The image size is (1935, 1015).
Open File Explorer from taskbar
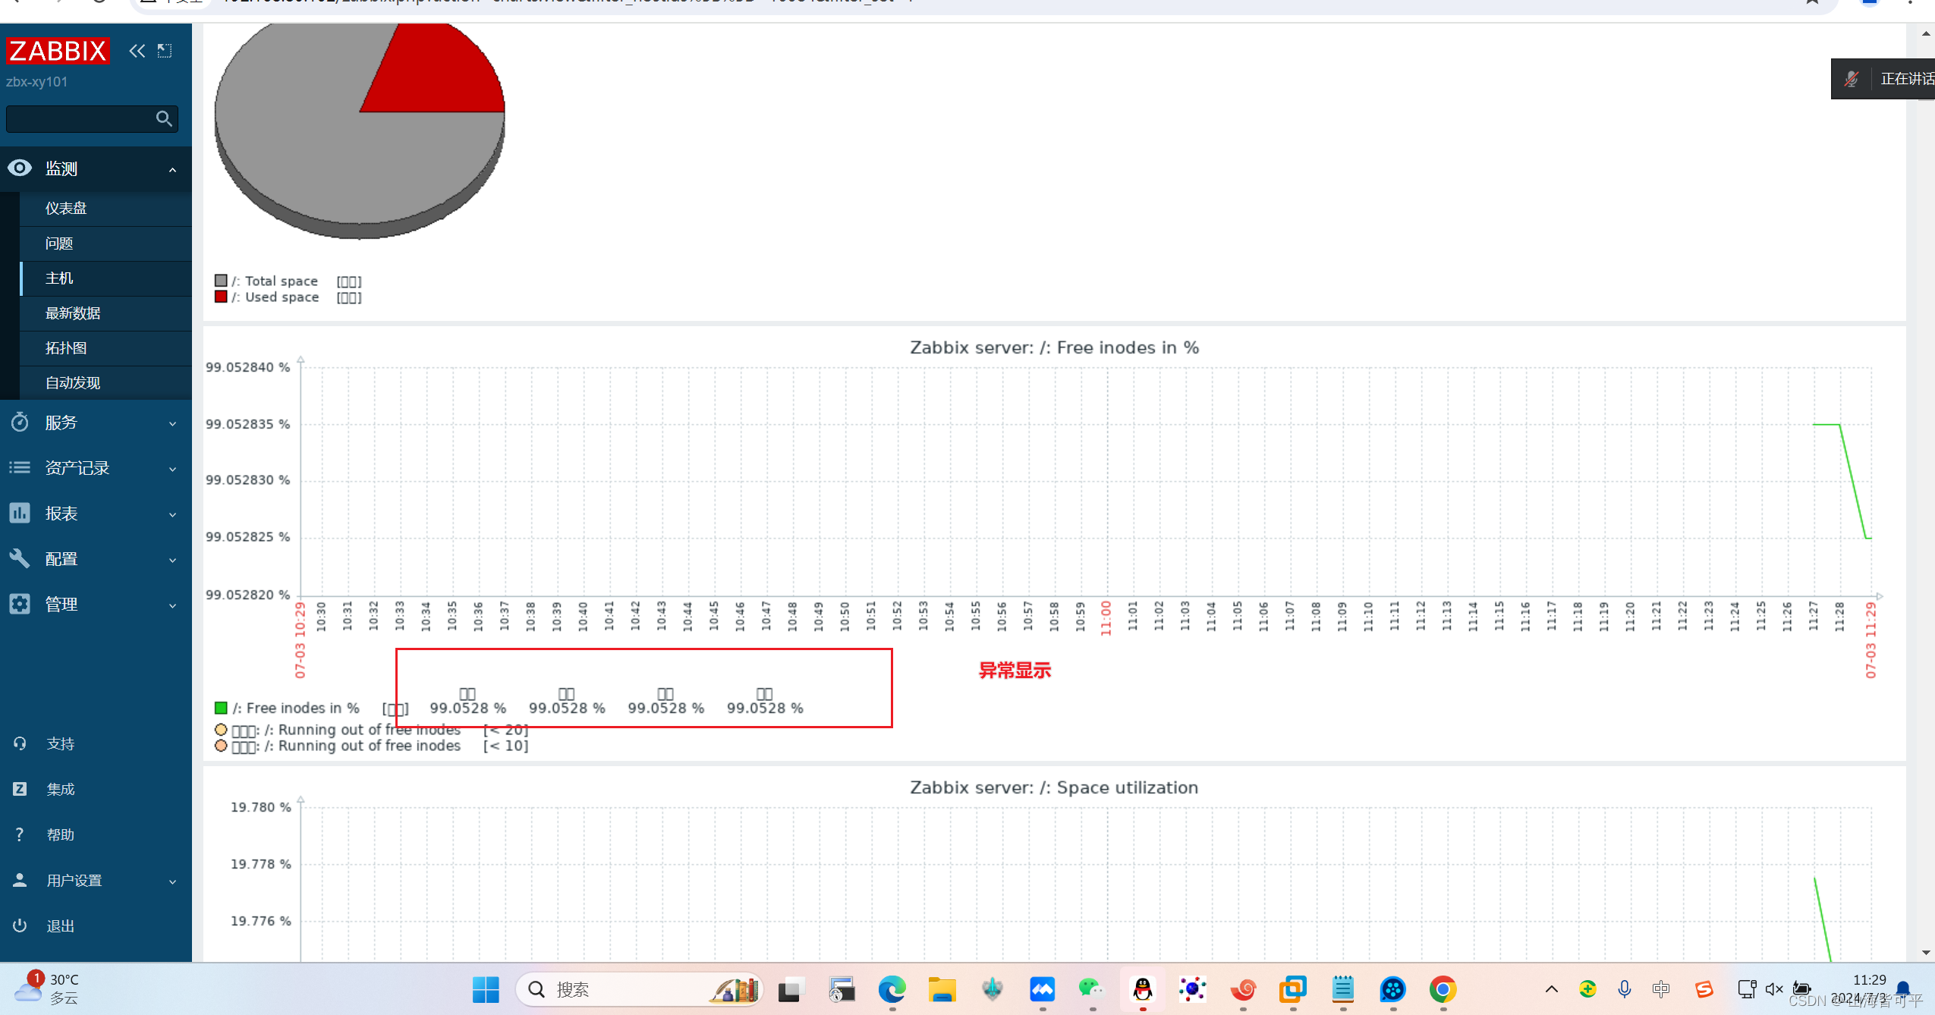pos(942,989)
